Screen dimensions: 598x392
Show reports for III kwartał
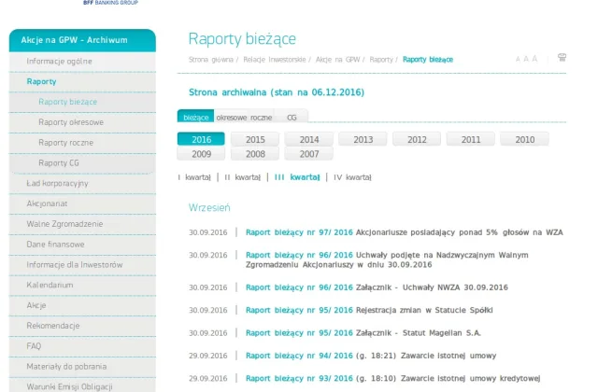click(x=297, y=177)
